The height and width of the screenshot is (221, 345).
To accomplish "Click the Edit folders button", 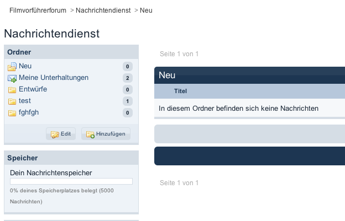I will click(61, 134).
